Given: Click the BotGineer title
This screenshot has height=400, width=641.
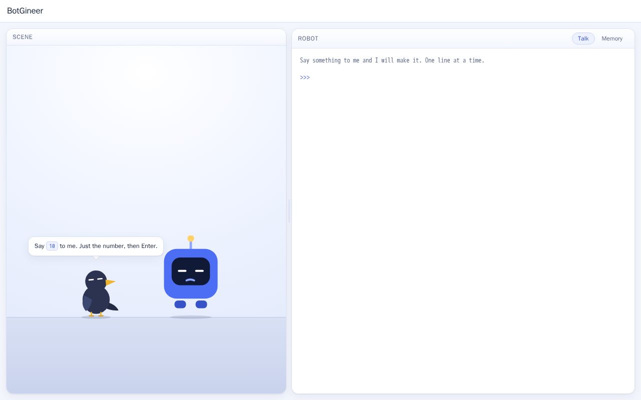Looking at the screenshot, I should coord(25,10).
